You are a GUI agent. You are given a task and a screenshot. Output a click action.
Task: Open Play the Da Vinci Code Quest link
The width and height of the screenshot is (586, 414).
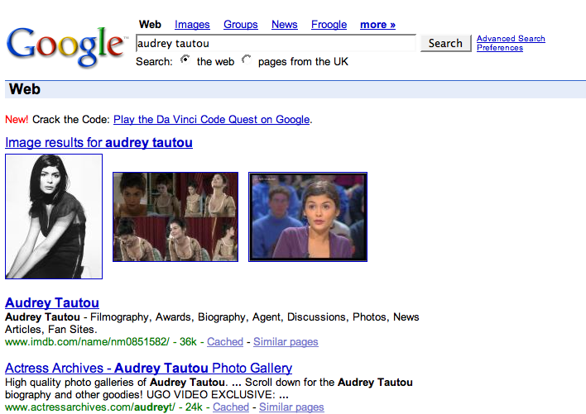point(211,120)
